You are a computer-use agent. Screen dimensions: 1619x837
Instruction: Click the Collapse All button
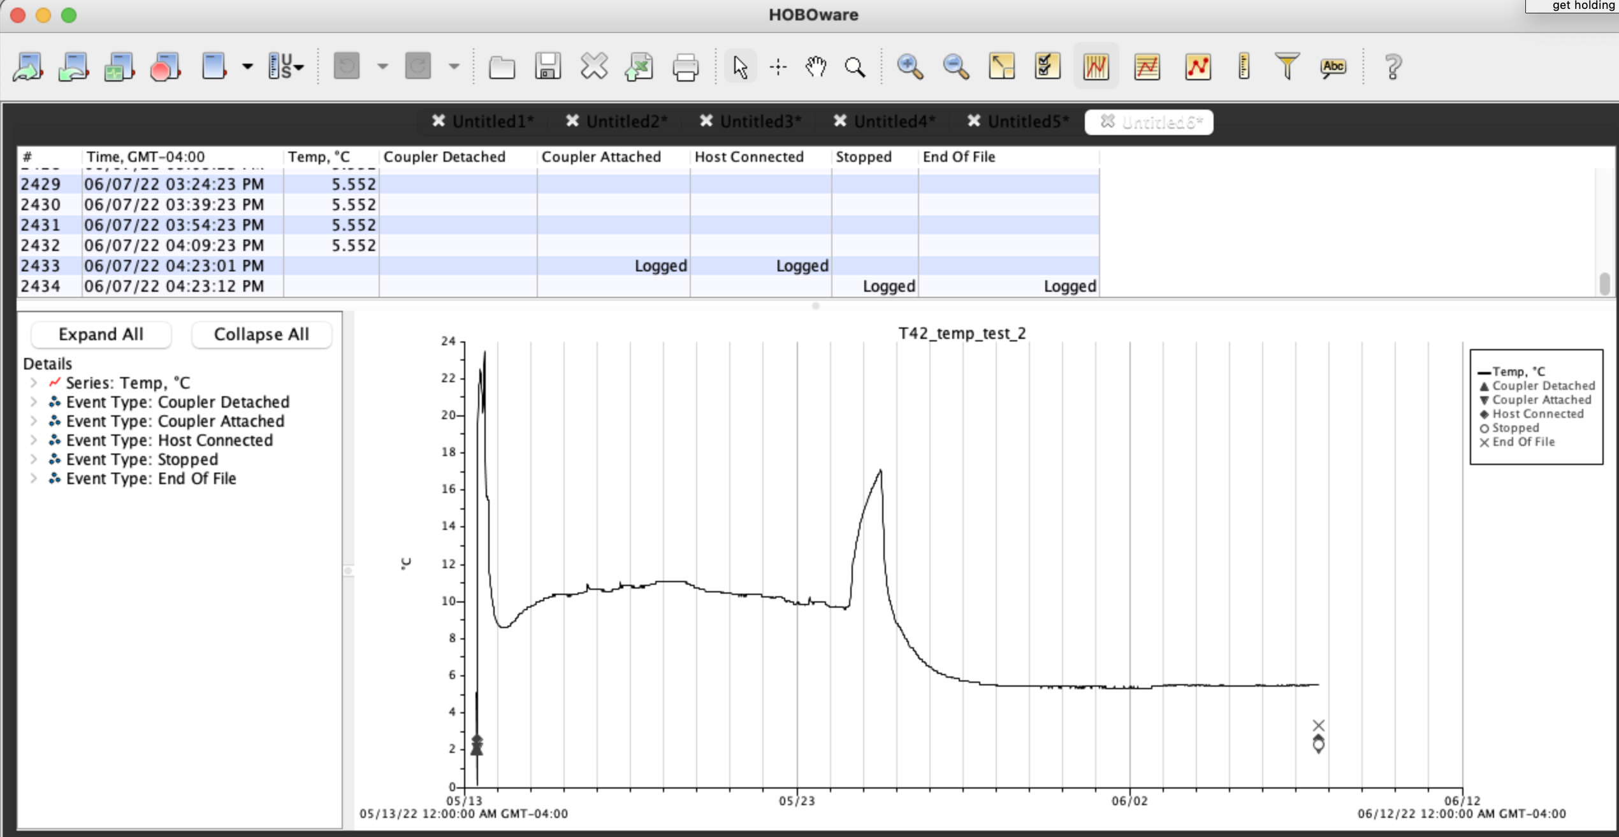point(261,334)
